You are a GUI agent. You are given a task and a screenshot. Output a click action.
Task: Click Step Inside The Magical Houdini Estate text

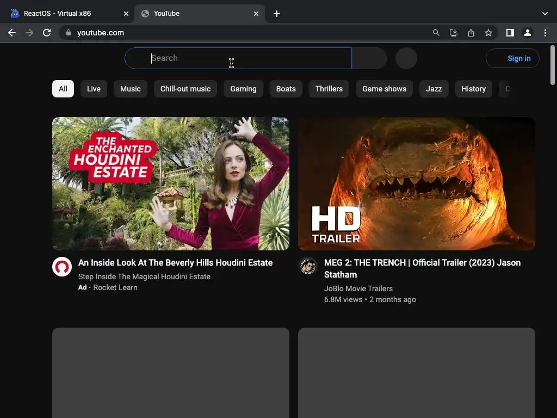(x=144, y=276)
